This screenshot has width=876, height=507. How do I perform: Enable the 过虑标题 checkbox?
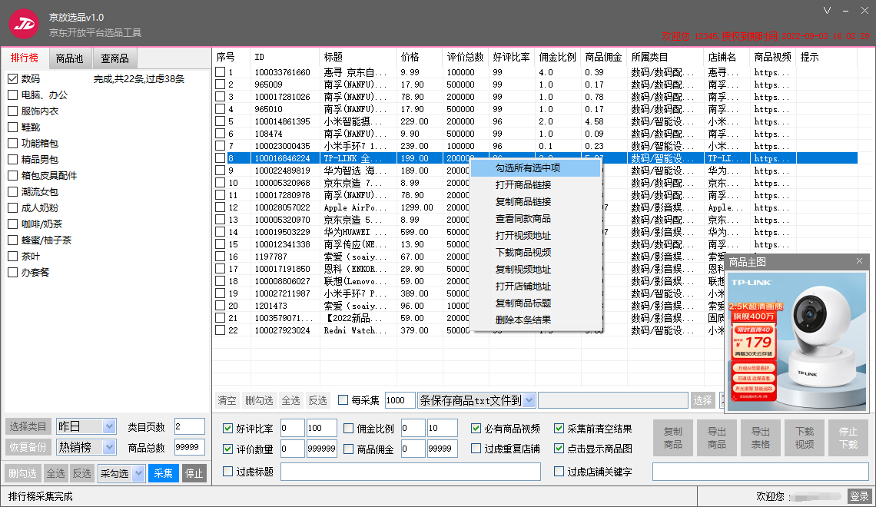tap(227, 472)
